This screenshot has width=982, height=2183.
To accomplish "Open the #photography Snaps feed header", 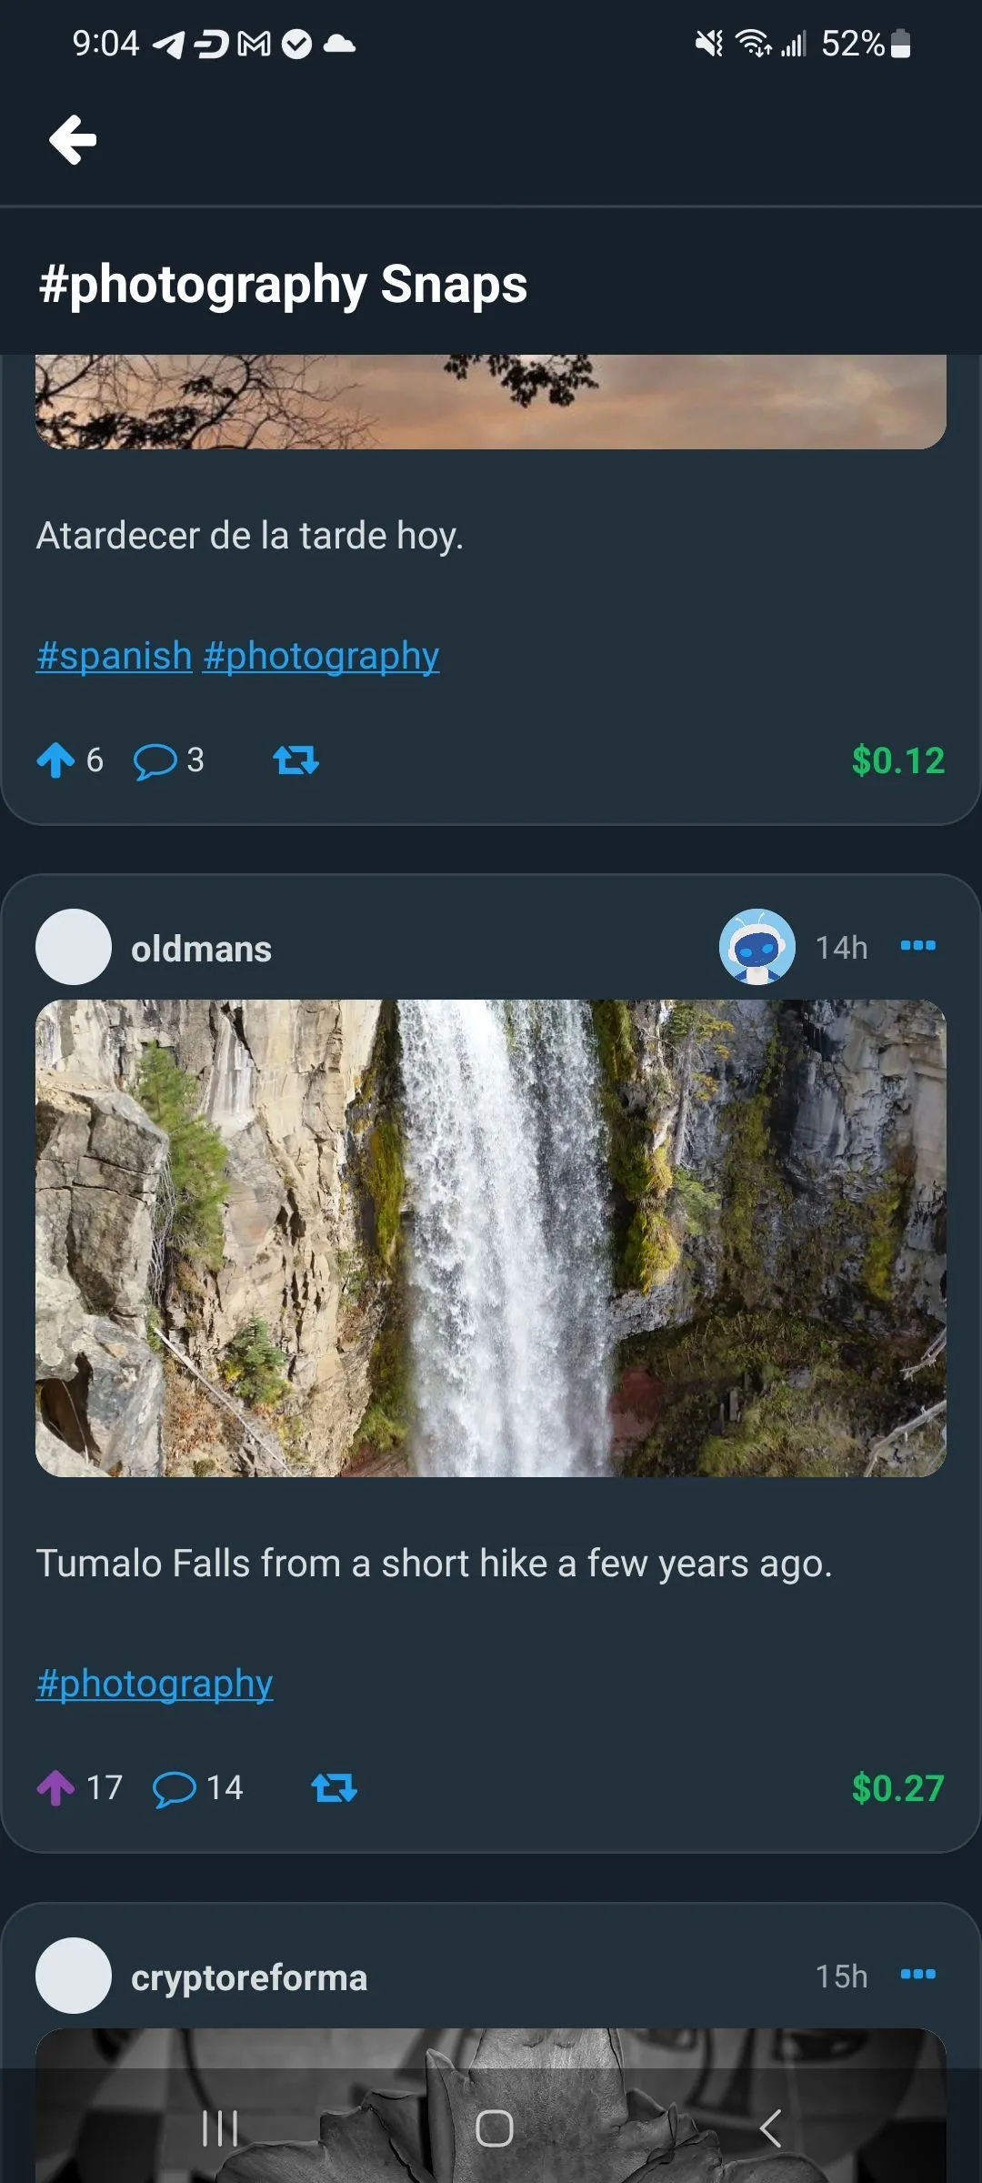I will (281, 284).
